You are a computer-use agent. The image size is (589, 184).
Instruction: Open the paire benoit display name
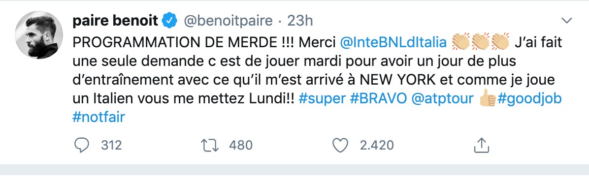click(x=115, y=21)
